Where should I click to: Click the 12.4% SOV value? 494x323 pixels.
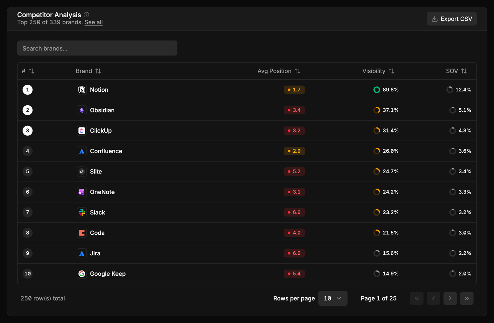463,90
